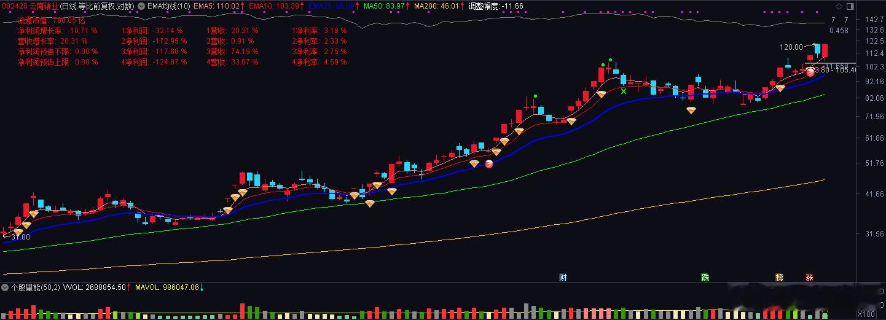The height and width of the screenshot is (320, 886).
Task: Click the green X marker on chart
Action: click(624, 91)
